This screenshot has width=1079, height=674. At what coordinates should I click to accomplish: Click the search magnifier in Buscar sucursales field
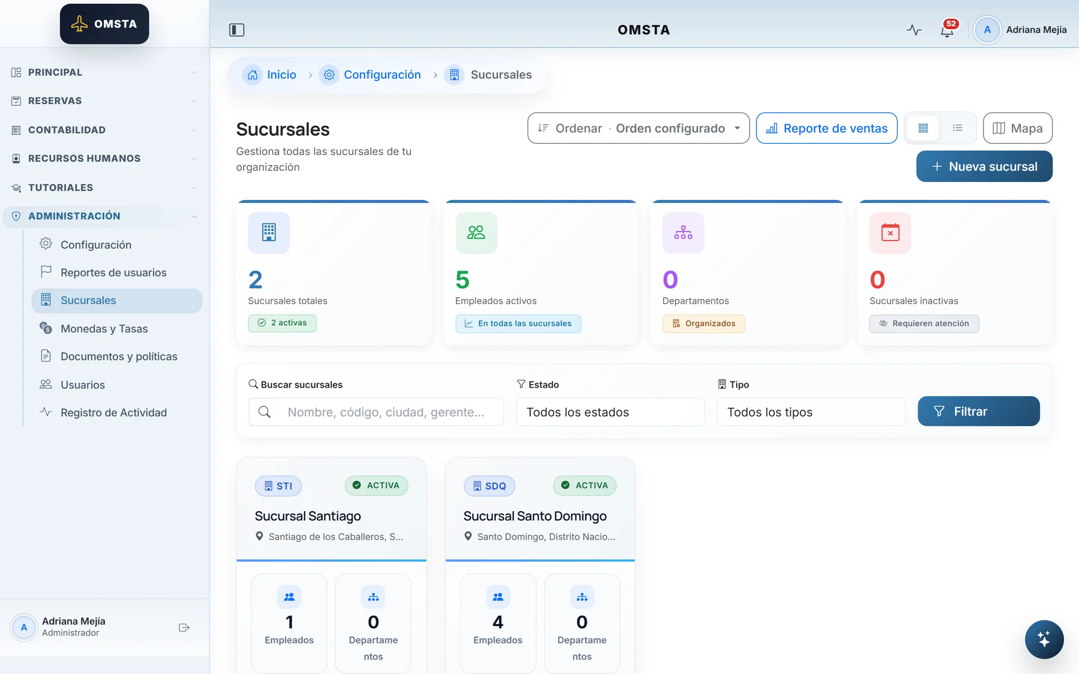coord(264,412)
